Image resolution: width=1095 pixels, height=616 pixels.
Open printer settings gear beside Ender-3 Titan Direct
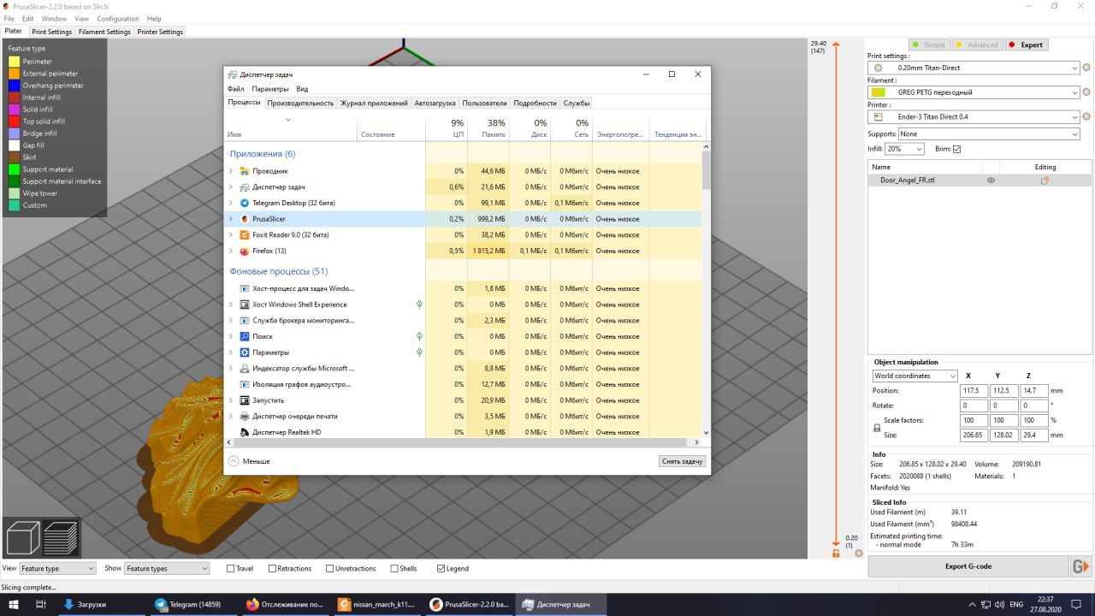[x=1086, y=116]
